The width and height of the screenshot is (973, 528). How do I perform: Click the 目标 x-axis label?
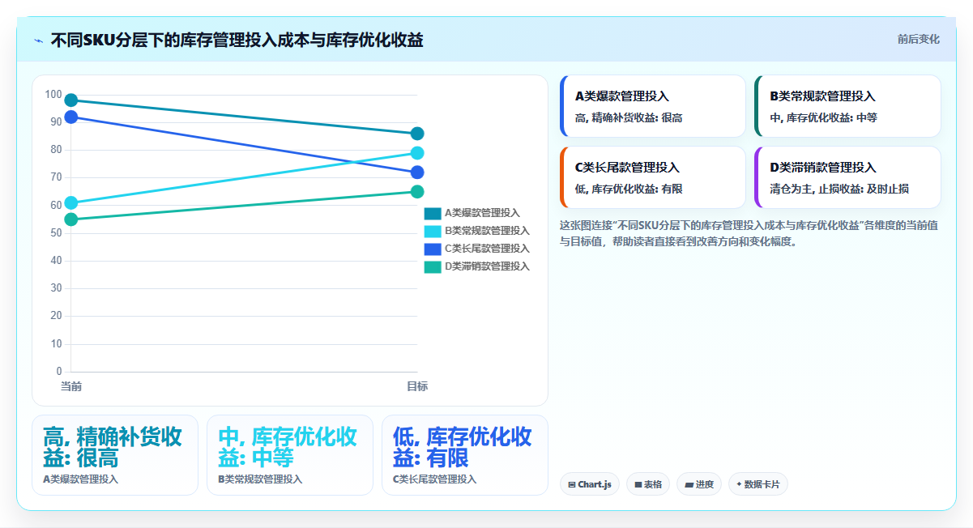point(417,386)
